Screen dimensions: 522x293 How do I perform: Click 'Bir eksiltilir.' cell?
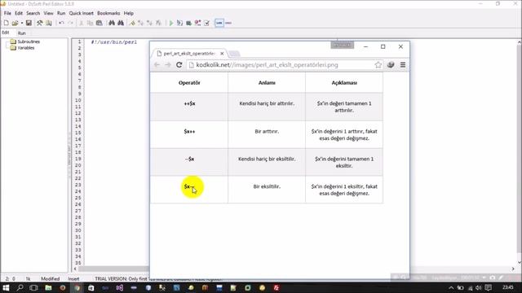pyautogui.click(x=267, y=190)
